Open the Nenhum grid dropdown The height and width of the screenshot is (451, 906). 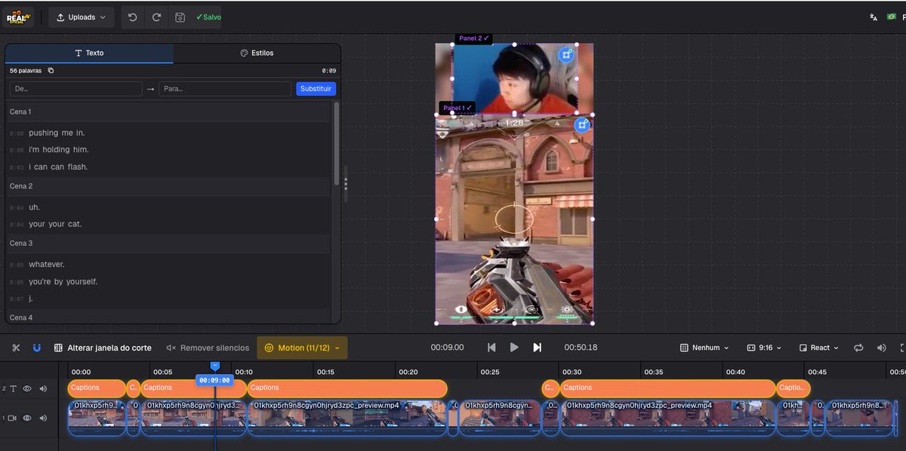tap(704, 348)
